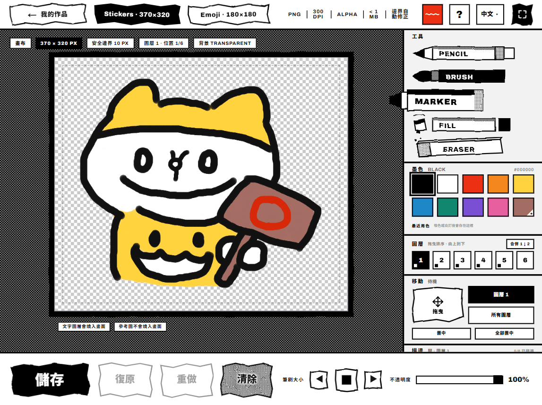Select layer 1
542x405 pixels.
(421, 260)
